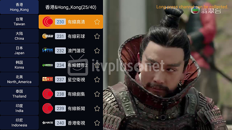This screenshot has height=130, width=232.
Task: Click the Lotus logo for 澳門蓮花
Action: point(48,51)
